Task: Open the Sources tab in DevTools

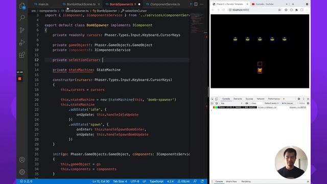Action: 249,99
